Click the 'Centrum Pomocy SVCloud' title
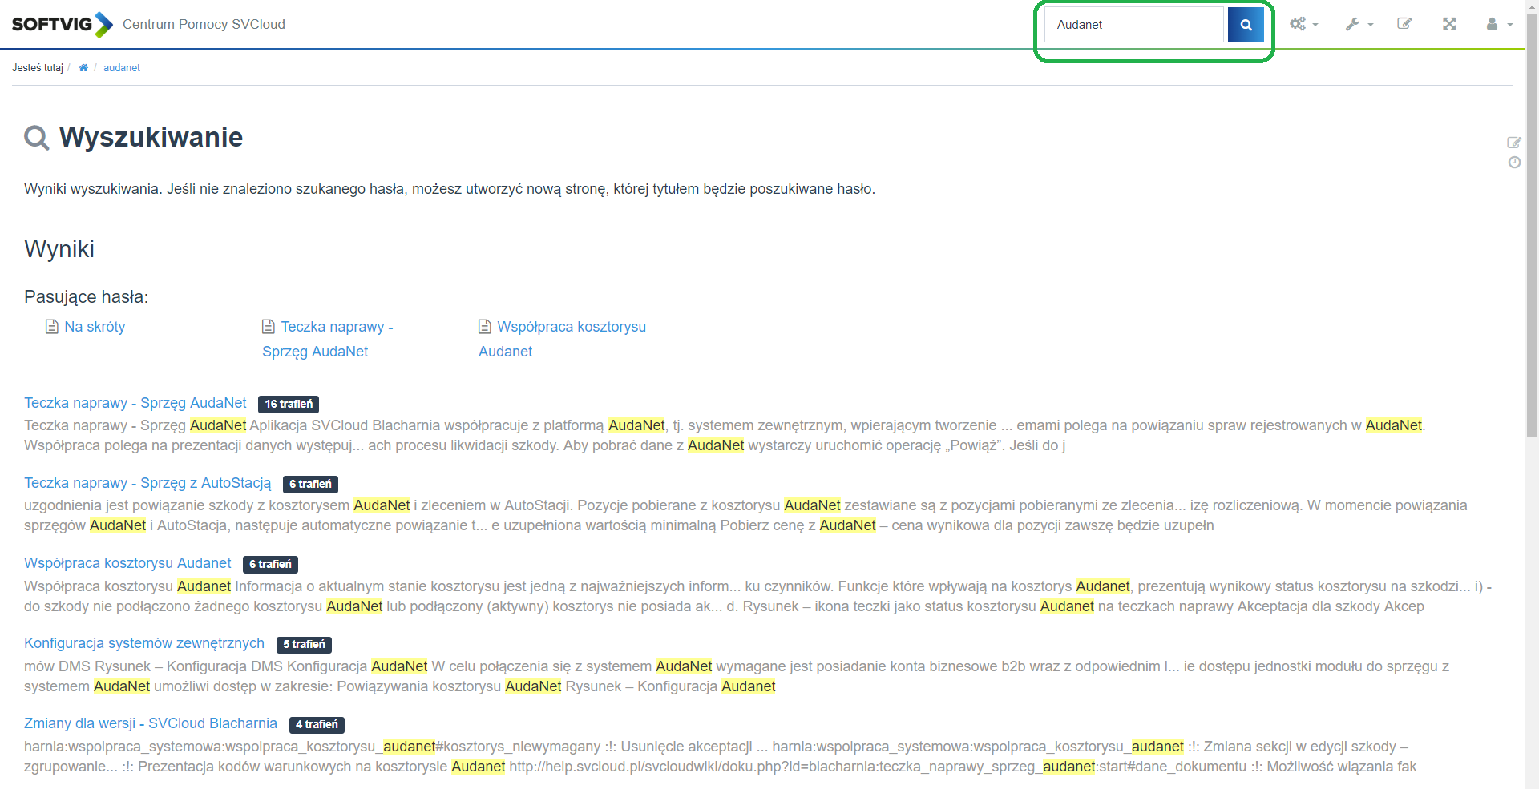Image resolution: width=1539 pixels, height=789 pixels. pos(204,24)
